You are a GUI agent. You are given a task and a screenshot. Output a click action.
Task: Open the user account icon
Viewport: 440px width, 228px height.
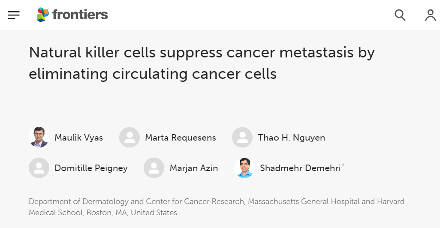[x=430, y=15]
